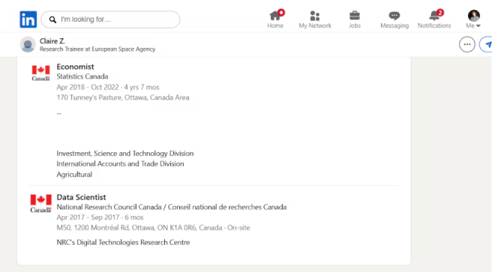Follow the National Research Council Canada link
The image size is (495, 272).
172,207
